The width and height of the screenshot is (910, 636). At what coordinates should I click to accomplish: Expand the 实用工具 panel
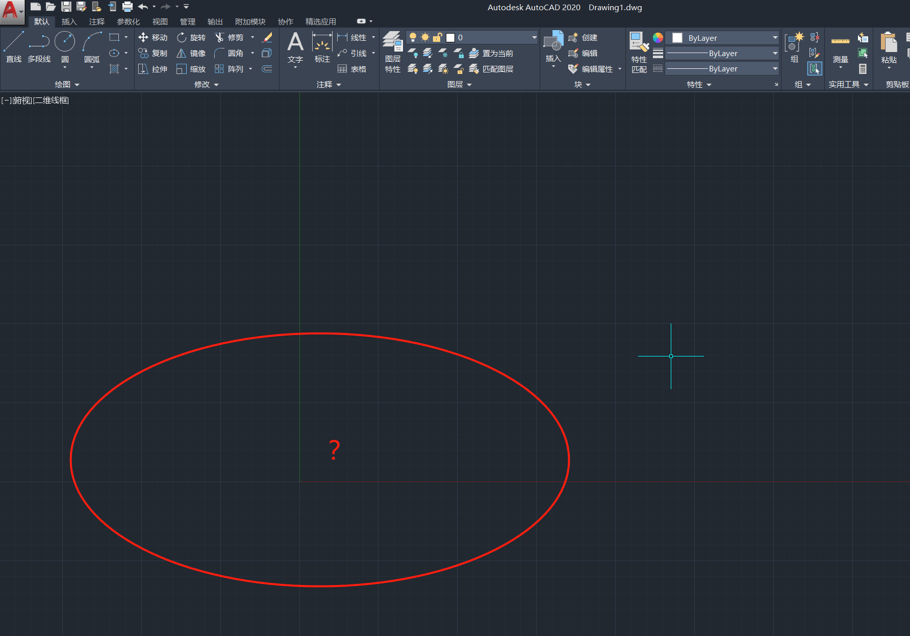point(849,85)
